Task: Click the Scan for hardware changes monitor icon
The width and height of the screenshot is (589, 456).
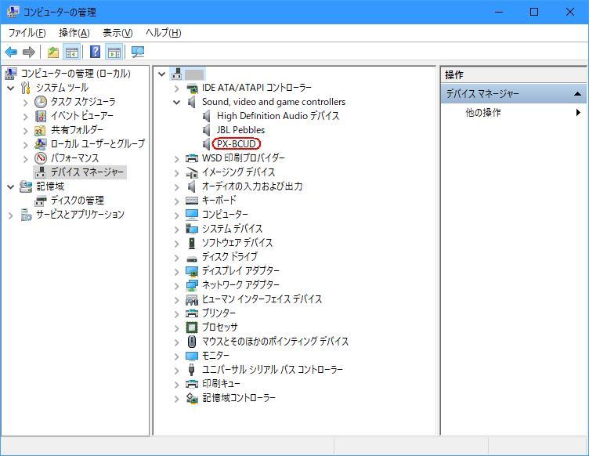Action: tap(138, 52)
